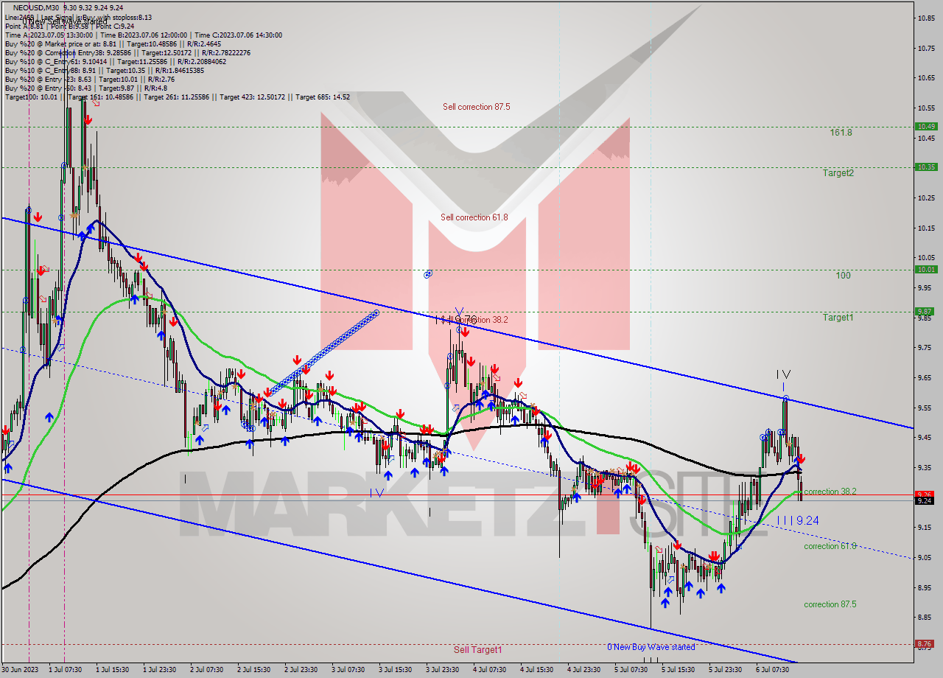Click the 'I I I 9.24' wave label
Viewport: 943px width, 678px height.
(x=798, y=520)
